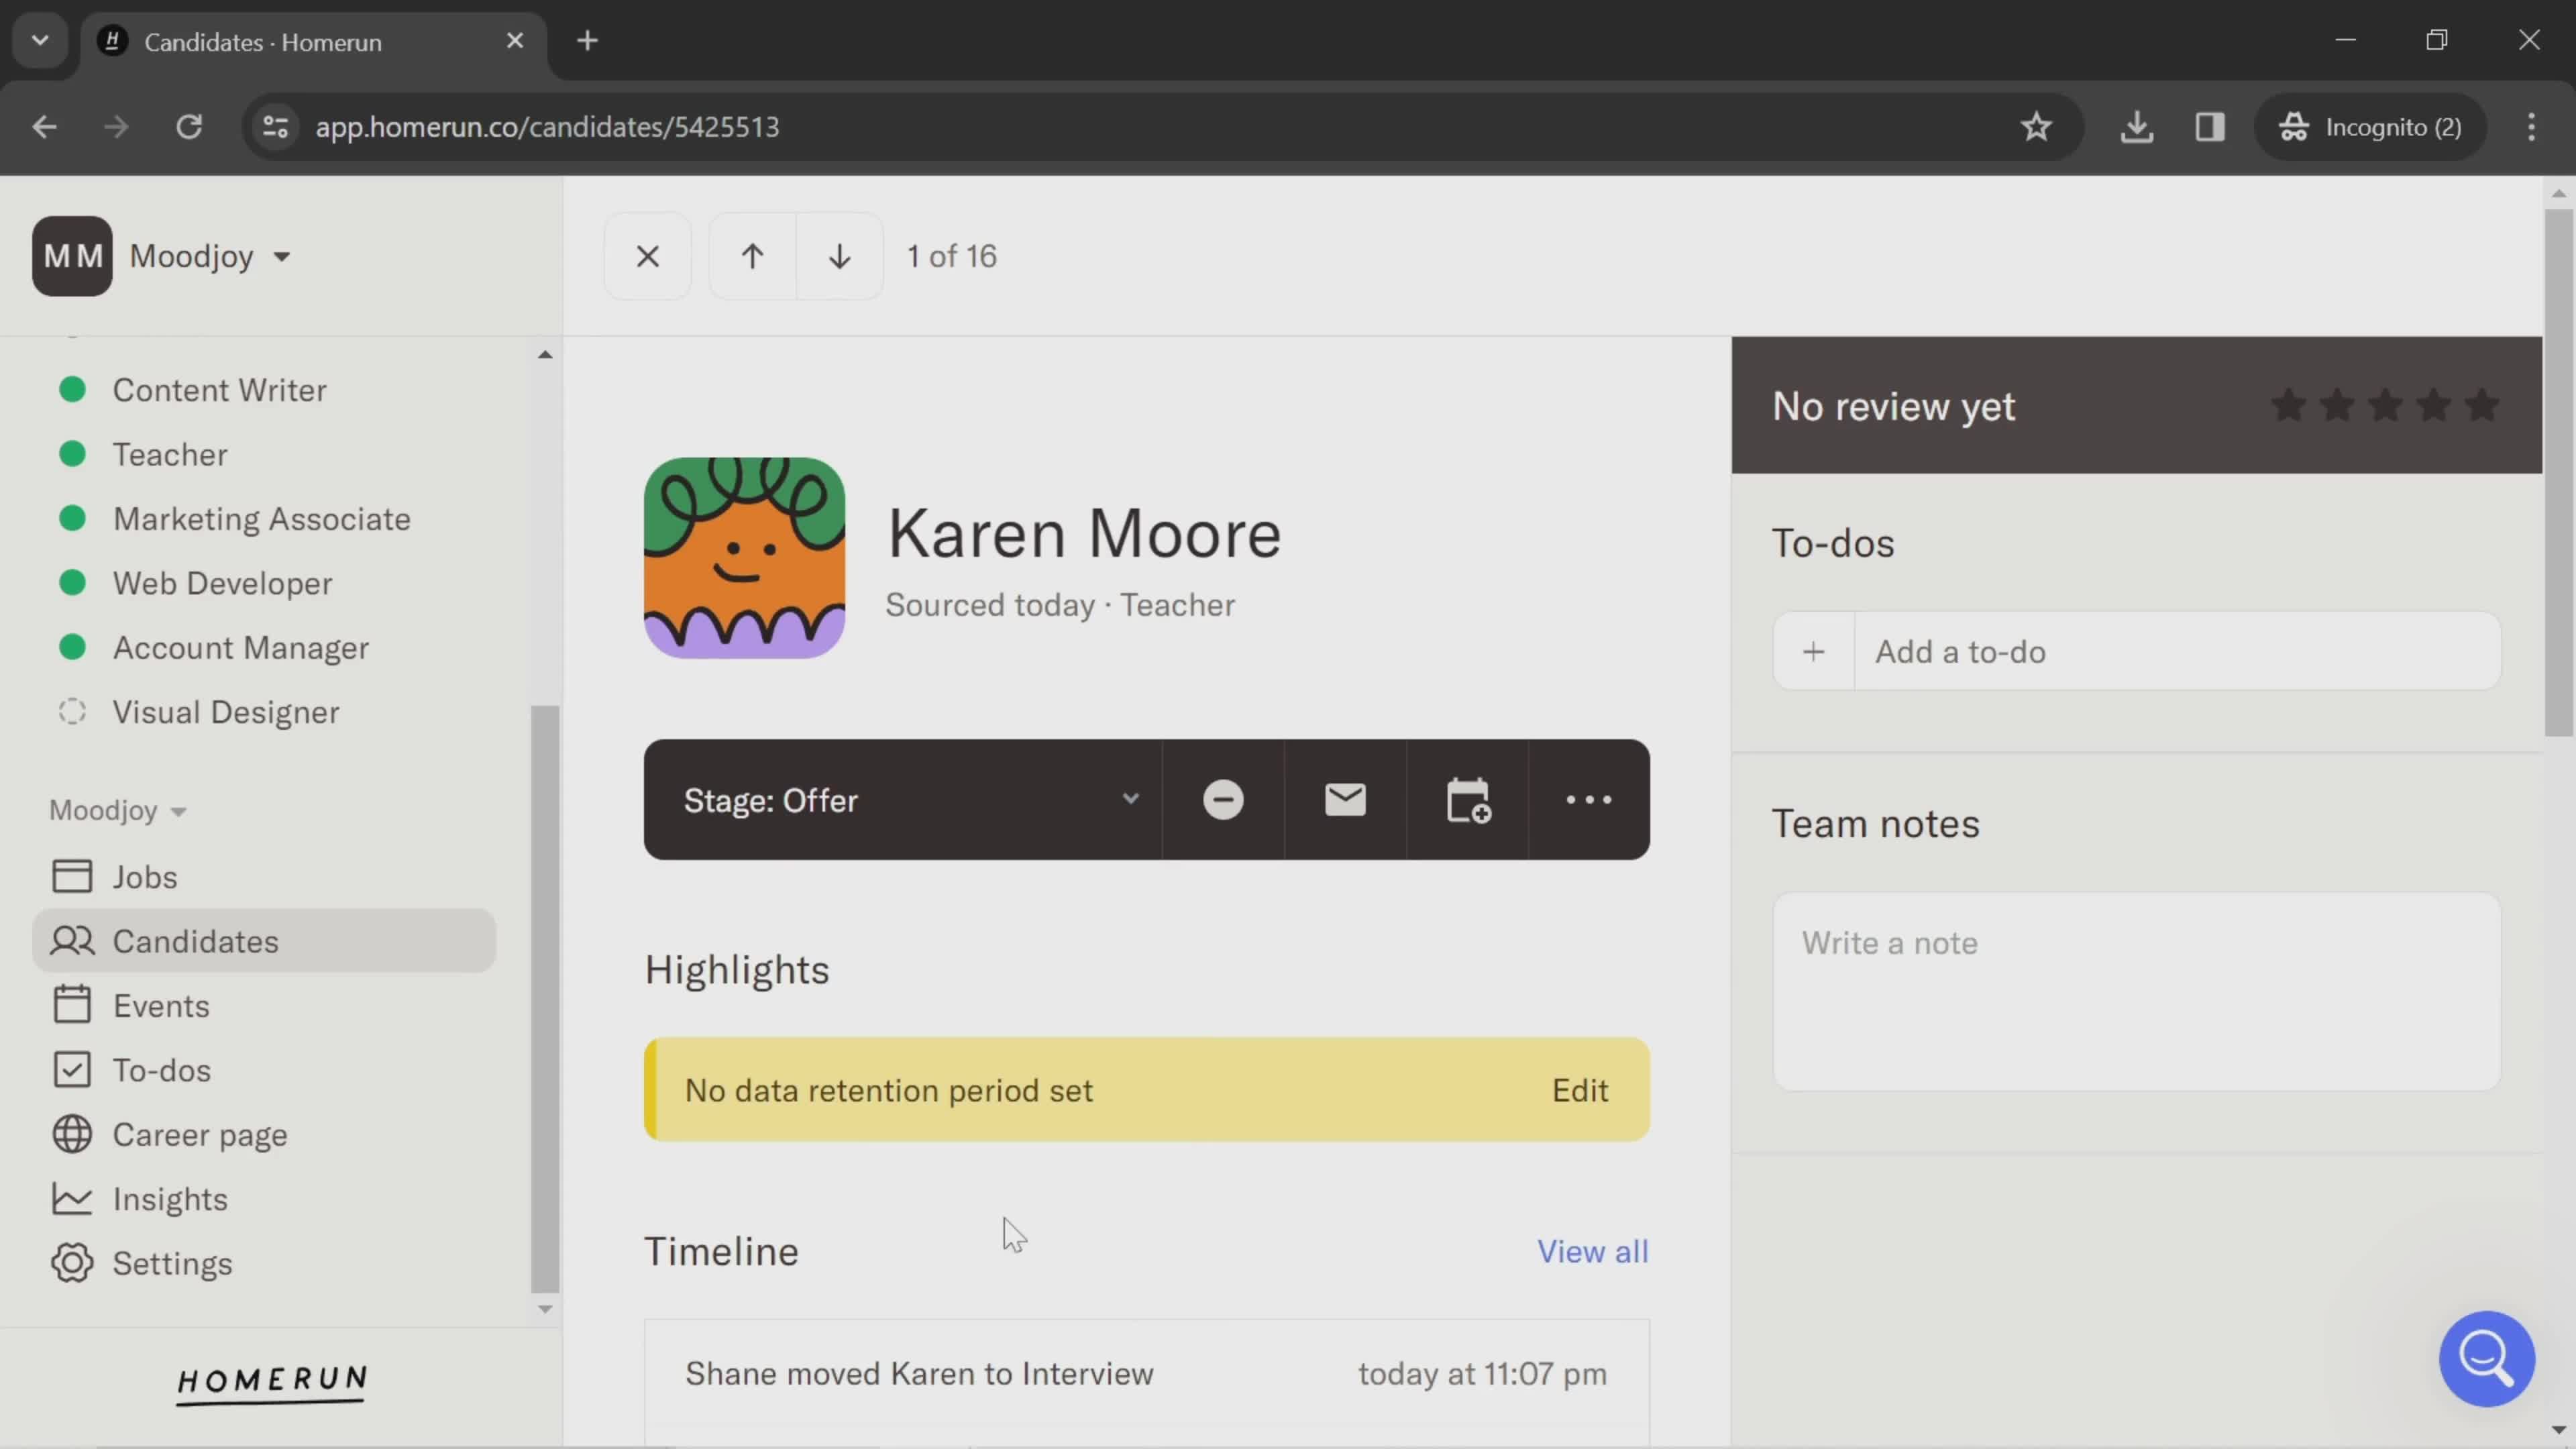Open Chrome three-dot menu

2531,127
